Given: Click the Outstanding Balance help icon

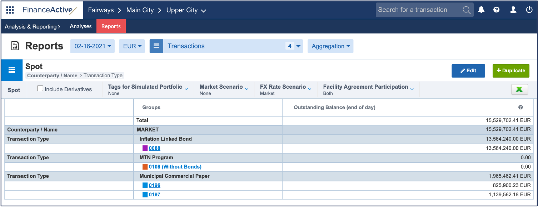Looking at the screenshot, I should (520, 107).
